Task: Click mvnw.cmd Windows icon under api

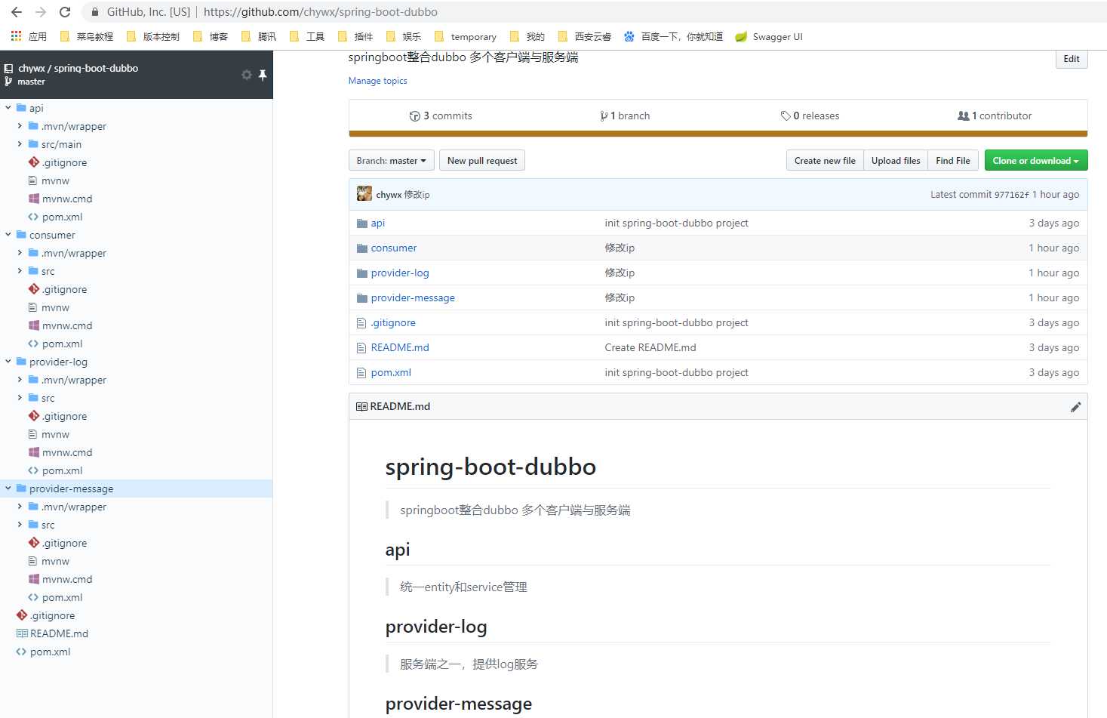Action: (x=34, y=199)
